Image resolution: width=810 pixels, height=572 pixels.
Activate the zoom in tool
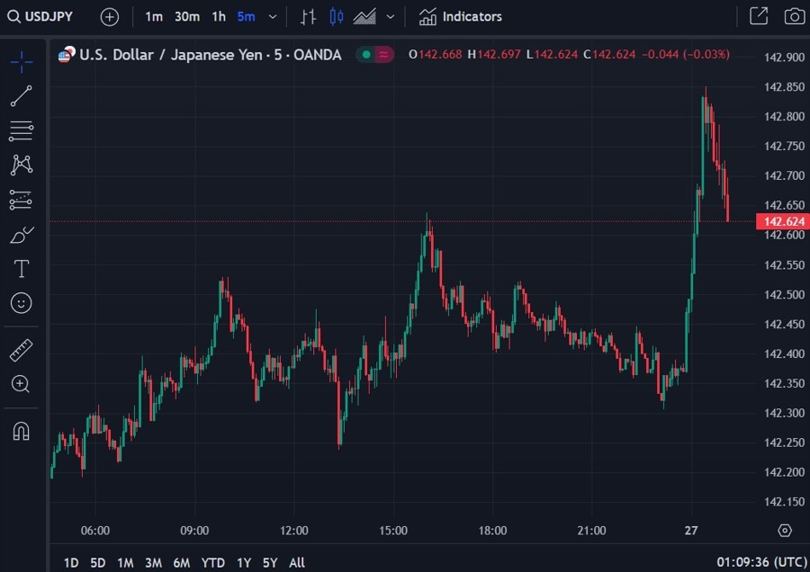pos(22,384)
